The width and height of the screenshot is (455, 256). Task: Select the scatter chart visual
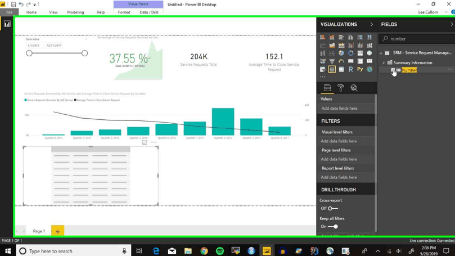332,53
